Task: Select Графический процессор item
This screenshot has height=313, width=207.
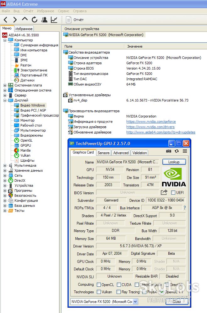Action: point(40,115)
